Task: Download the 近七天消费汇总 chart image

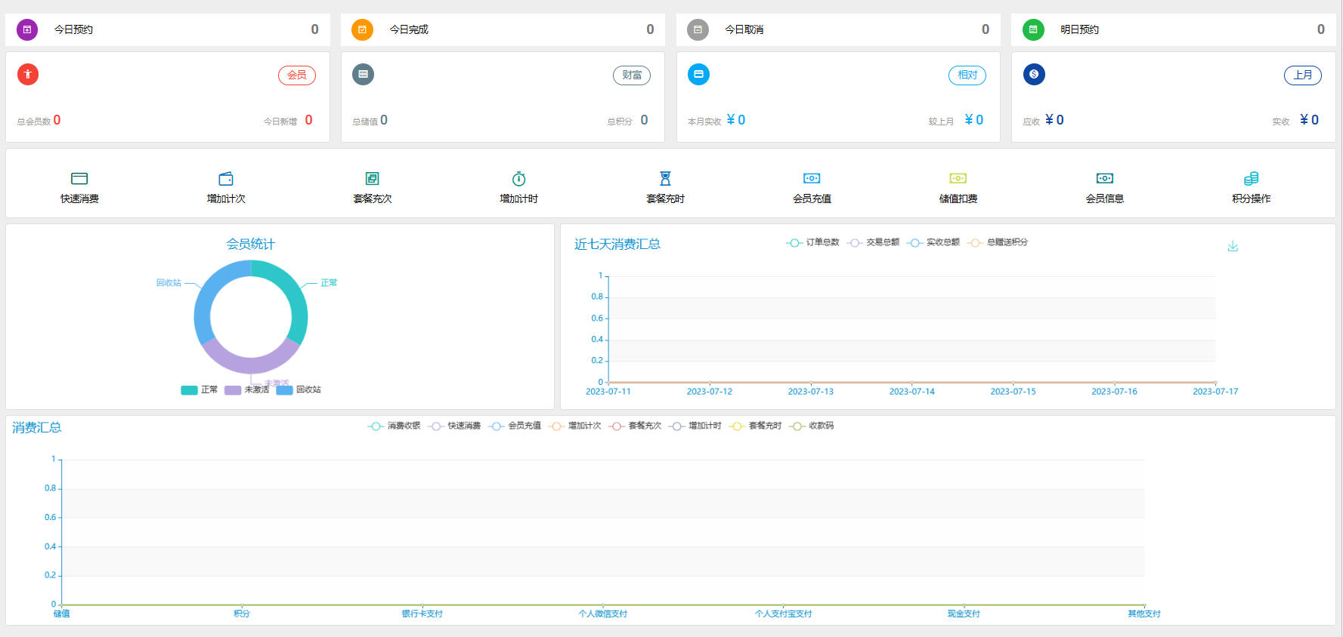Action: [x=1233, y=246]
